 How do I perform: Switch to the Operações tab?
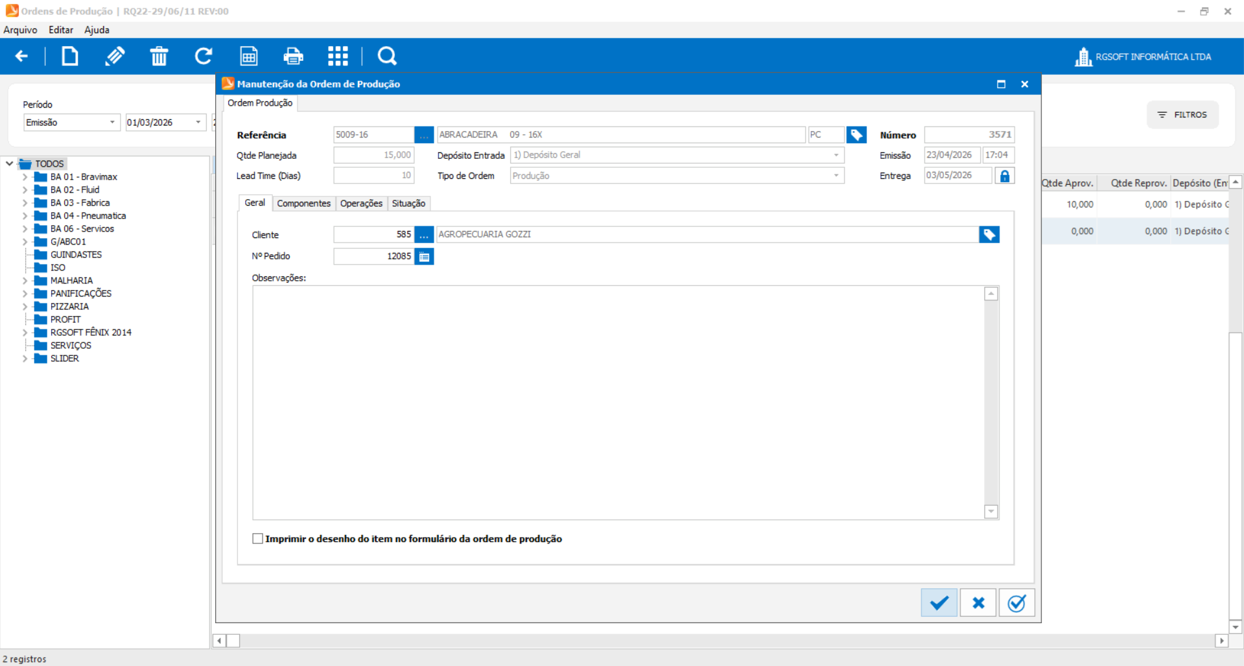click(361, 204)
